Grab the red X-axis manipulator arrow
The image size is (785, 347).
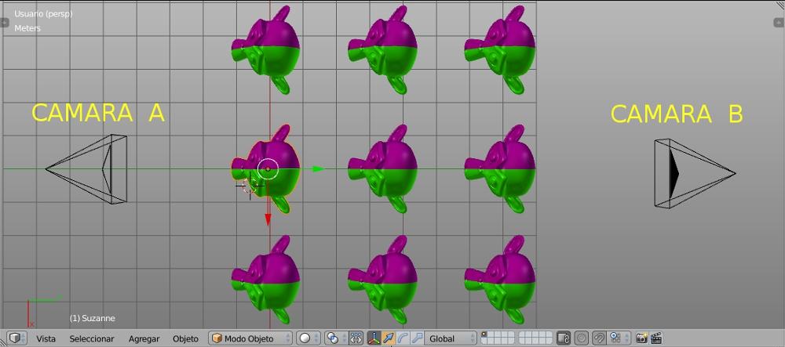[268, 219]
